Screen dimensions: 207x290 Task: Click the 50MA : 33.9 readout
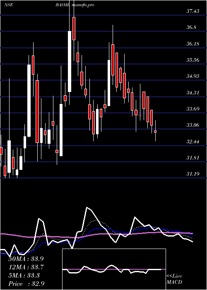(x=26, y=259)
